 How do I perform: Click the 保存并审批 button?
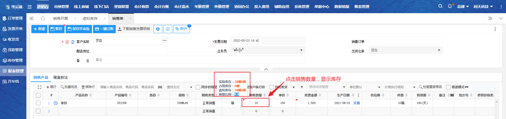(x=79, y=29)
